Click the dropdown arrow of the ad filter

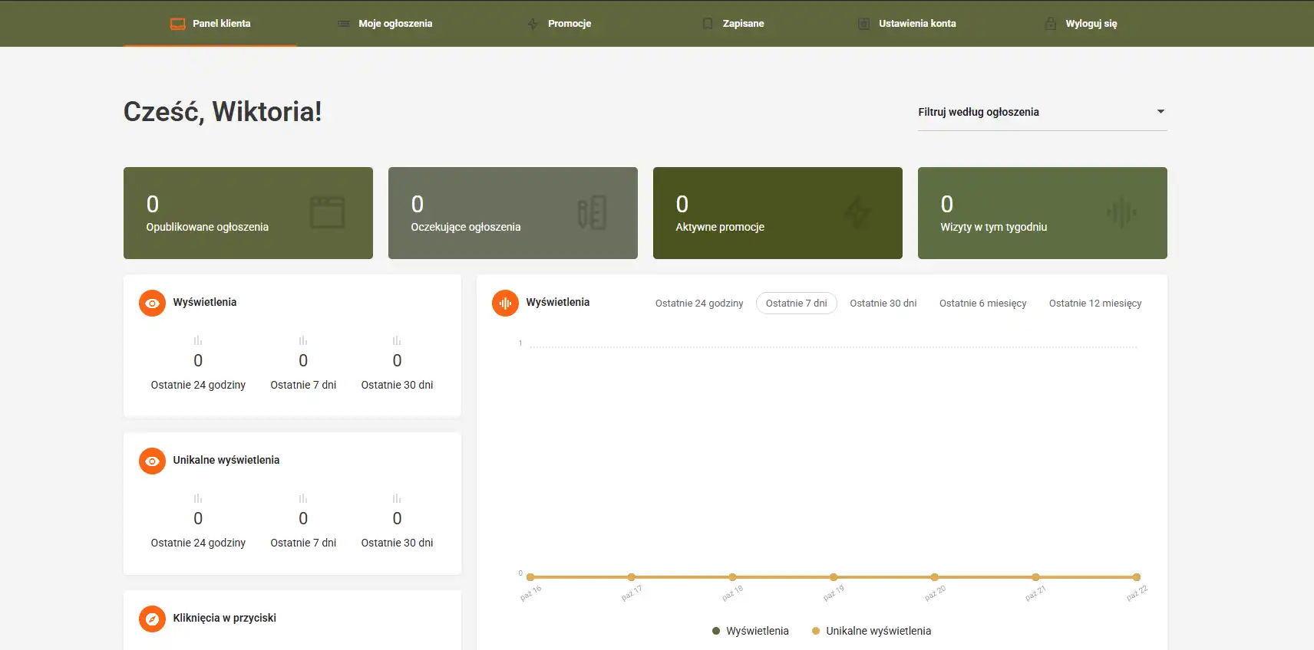[x=1160, y=112]
